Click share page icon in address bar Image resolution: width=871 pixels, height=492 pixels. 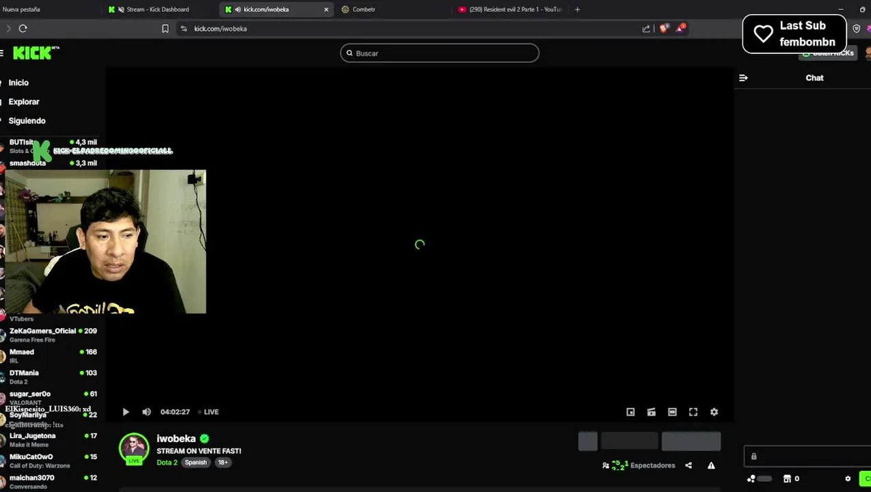tap(646, 29)
